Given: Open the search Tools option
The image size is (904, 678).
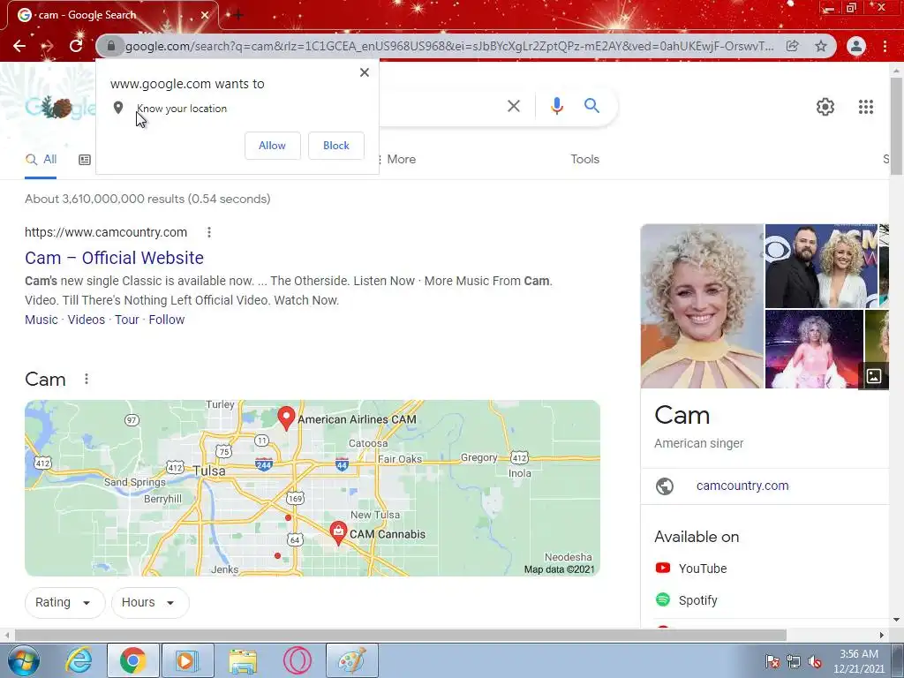Looking at the screenshot, I should coord(585,160).
